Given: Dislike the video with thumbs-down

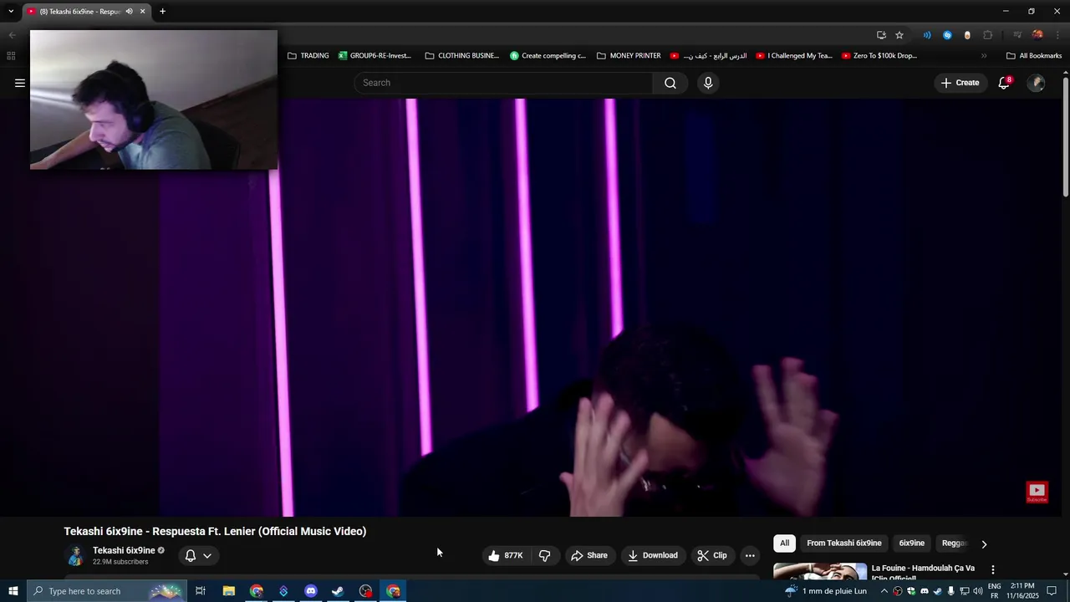Looking at the screenshot, I should [545, 555].
